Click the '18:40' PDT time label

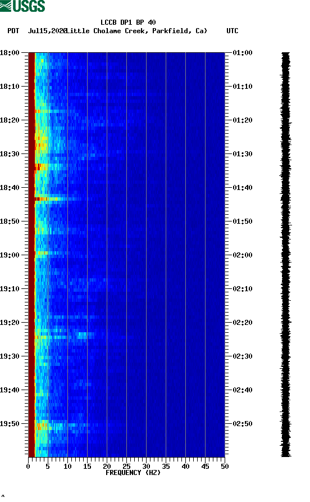(x=10, y=188)
